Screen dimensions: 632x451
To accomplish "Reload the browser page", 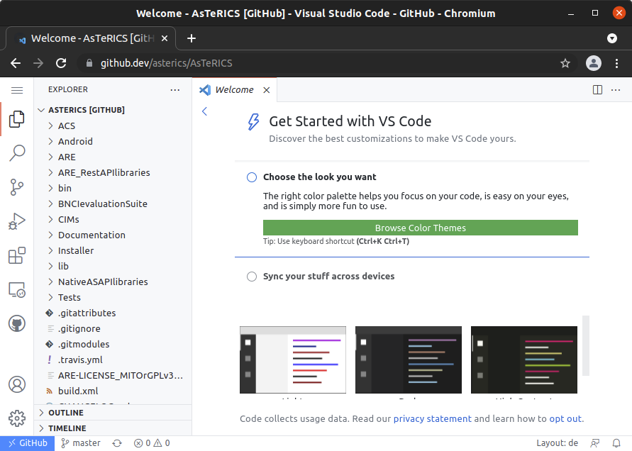I will point(61,63).
